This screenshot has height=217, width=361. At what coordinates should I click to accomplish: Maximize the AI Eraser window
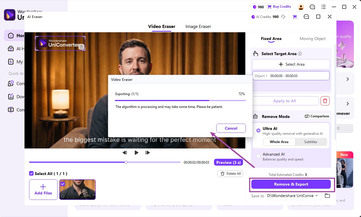[318, 17]
